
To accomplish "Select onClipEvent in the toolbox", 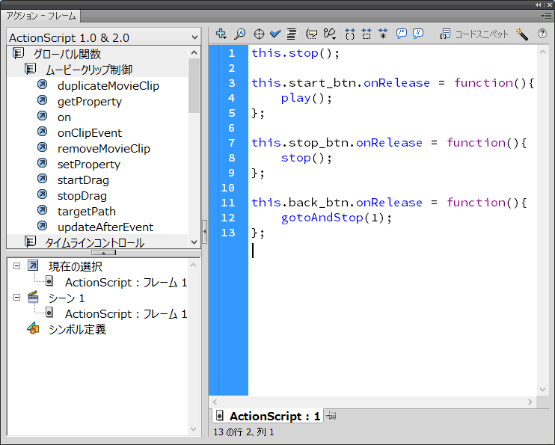I will click(x=90, y=133).
